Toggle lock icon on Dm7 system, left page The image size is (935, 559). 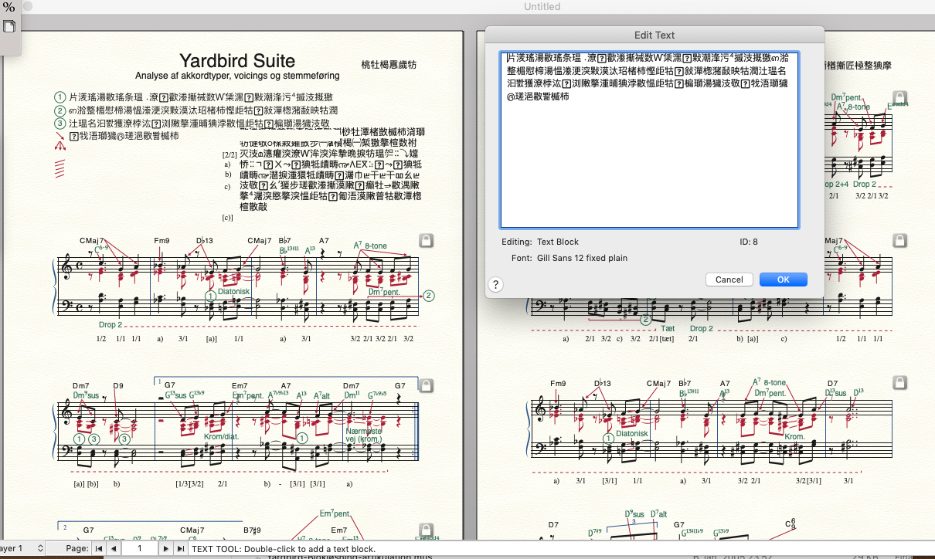point(425,385)
